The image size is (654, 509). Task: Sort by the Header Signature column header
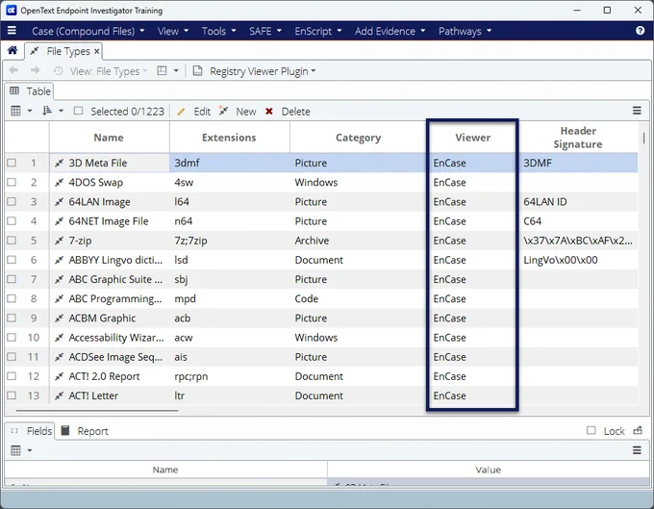(578, 138)
